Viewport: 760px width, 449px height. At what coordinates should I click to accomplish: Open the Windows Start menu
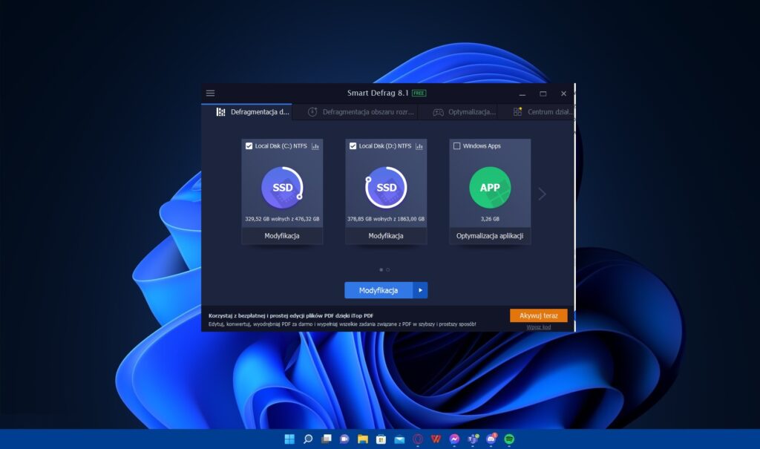pos(289,439)
